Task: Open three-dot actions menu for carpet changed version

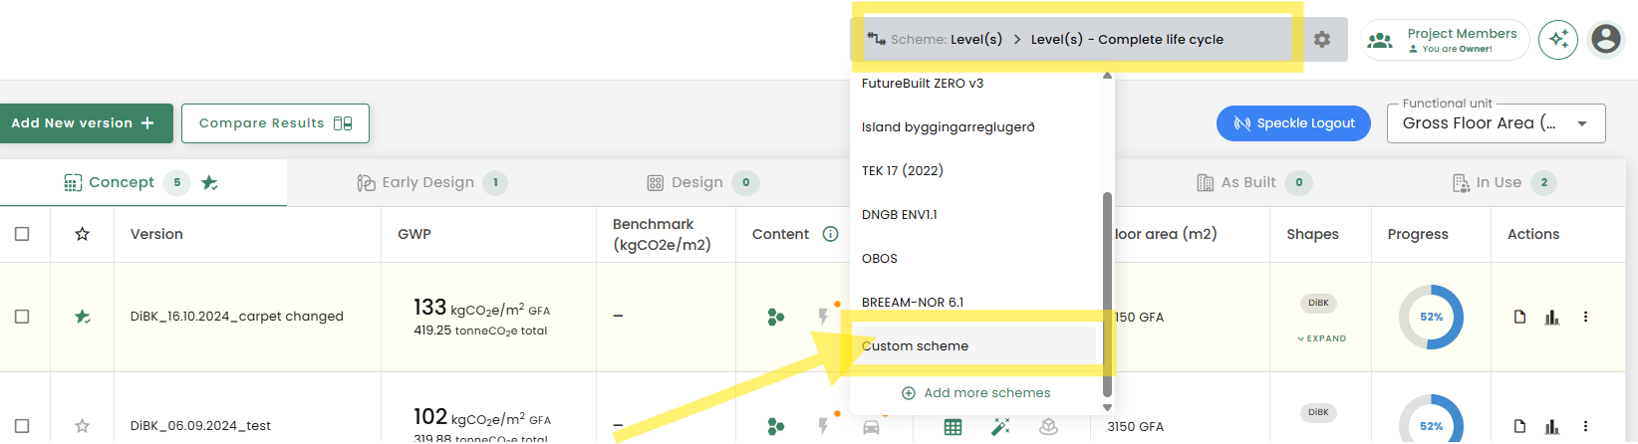Action: pyautogui.click(x=1585, y=317)
